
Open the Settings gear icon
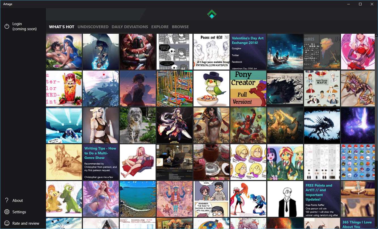click(x=7, y=212)
